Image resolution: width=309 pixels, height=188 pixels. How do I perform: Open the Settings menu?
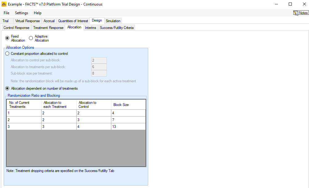pyautogui.click(x=22, y=13)
